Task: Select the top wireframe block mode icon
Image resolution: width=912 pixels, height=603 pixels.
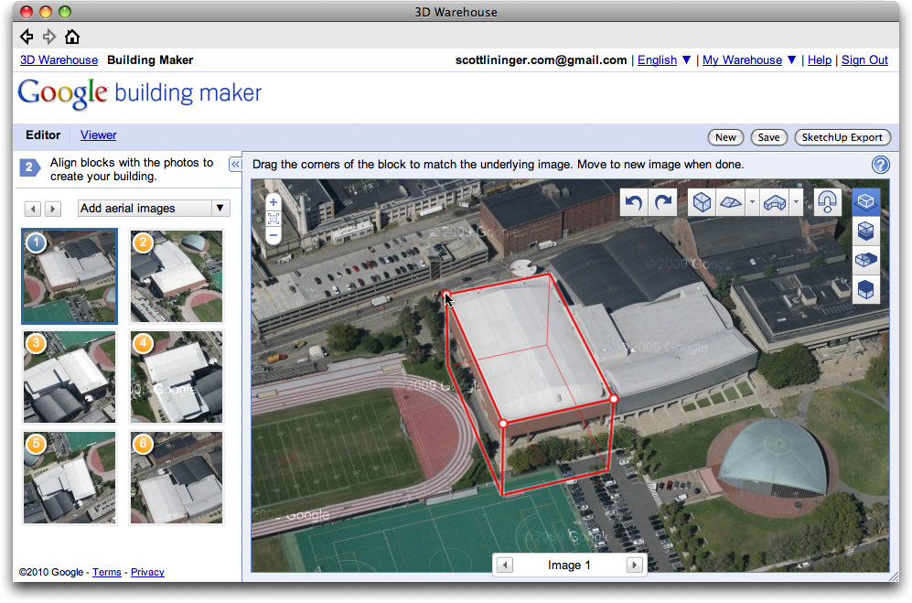Action: point(865,201)
